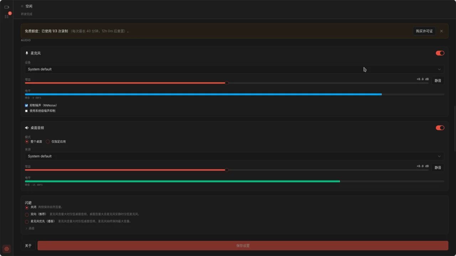
Task: Click the 关于 button
Action: [28, 246]
